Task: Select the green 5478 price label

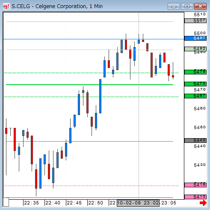Action: click(x=195, y=72)
